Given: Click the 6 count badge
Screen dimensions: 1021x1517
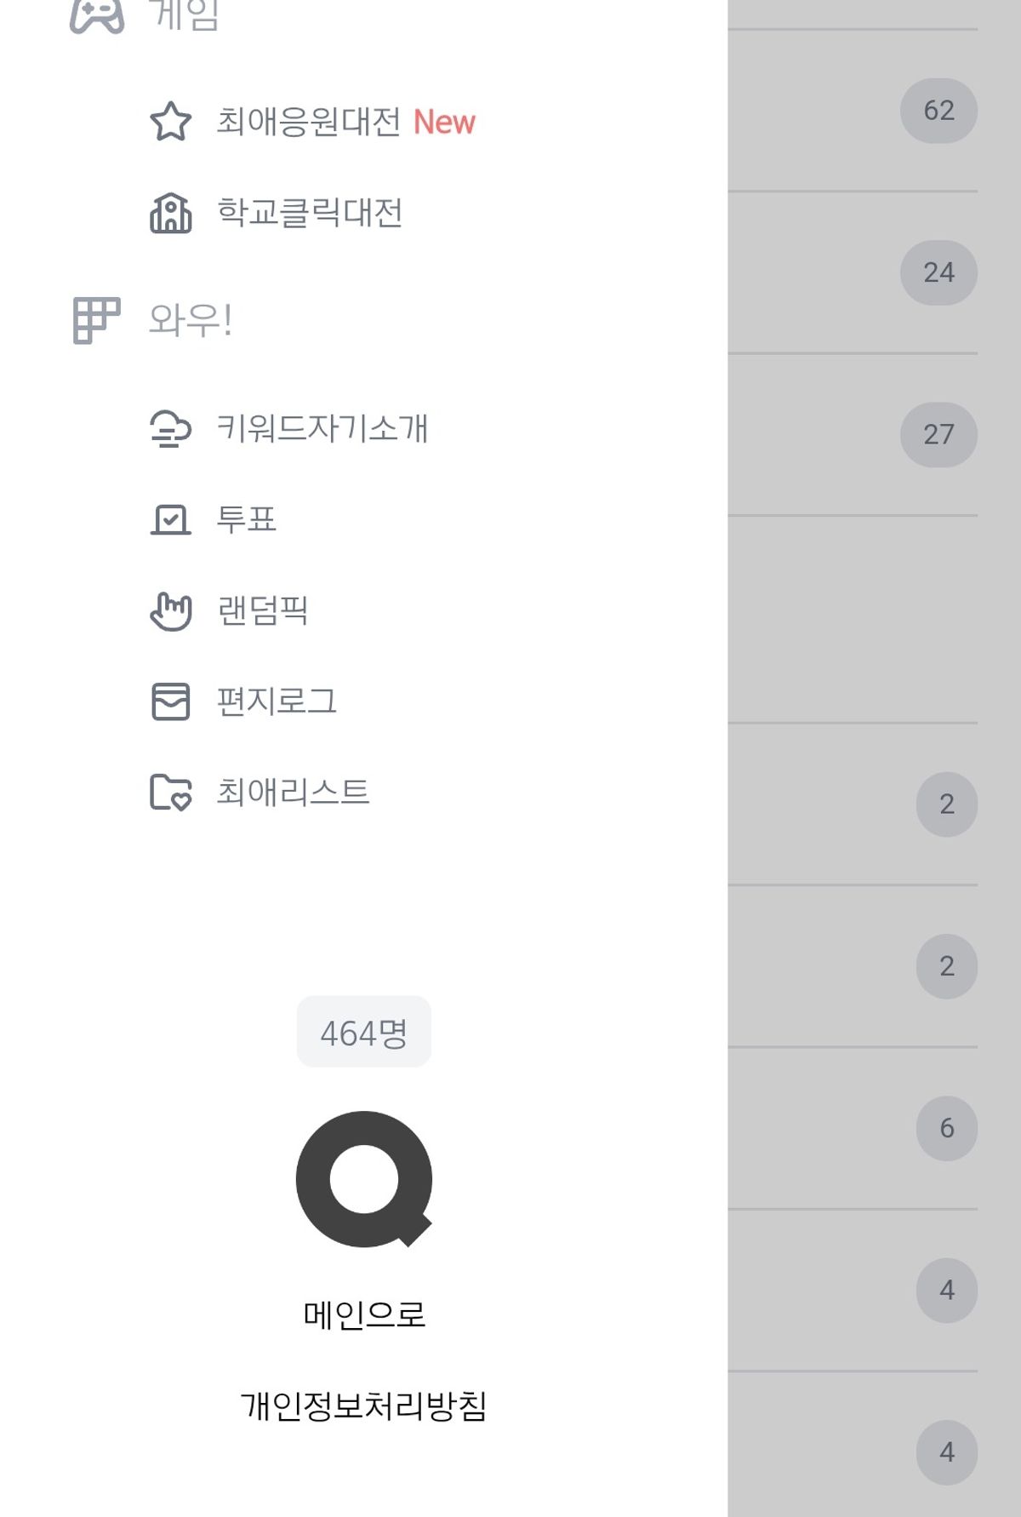Looking at the screenshot, I should [946, 1128].
